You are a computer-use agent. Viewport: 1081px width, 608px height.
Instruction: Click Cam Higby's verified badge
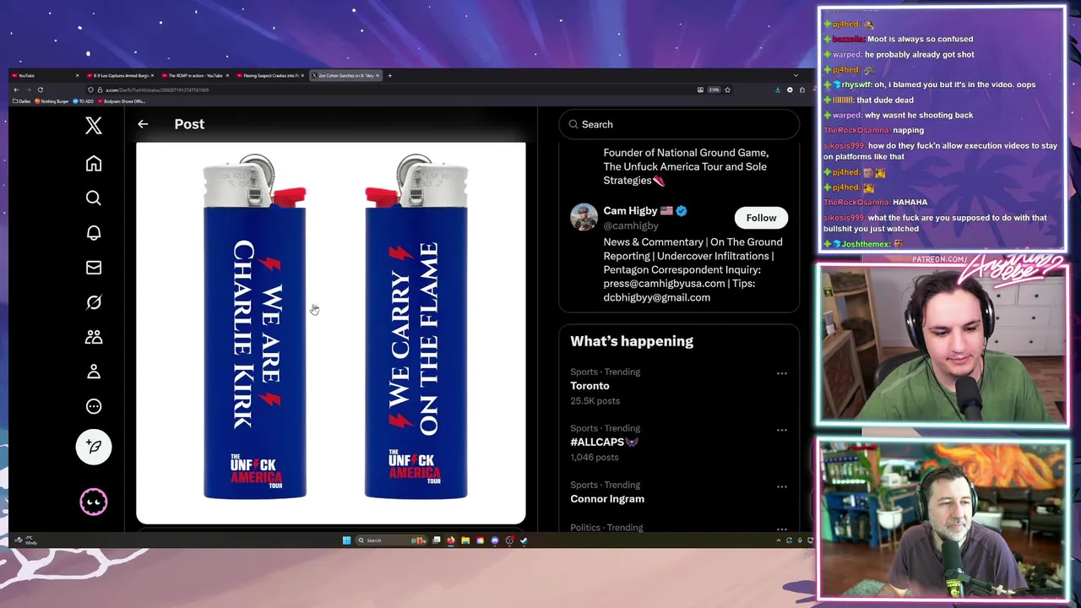click(682, 211)
